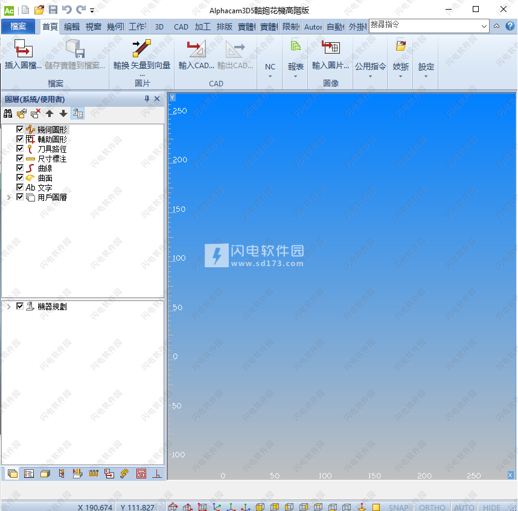
Task: Click the delete layer icon with red X
Action: (x=36, y=113)
